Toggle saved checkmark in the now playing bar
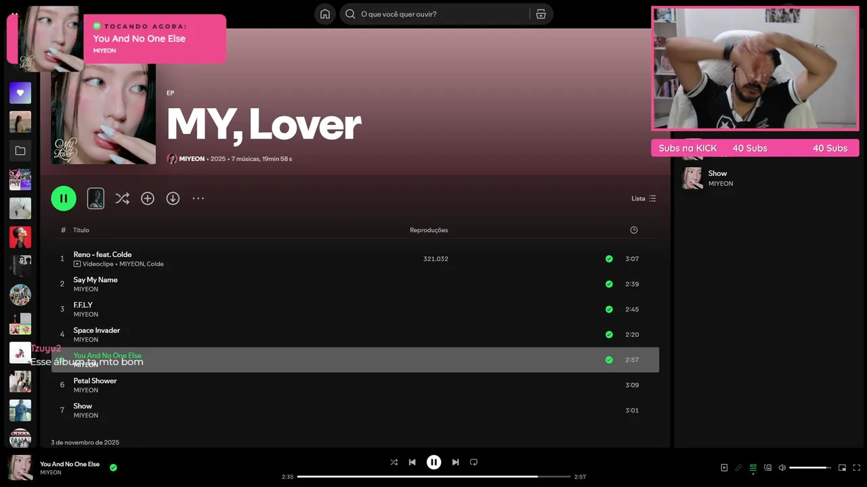 tap(113, 467)
